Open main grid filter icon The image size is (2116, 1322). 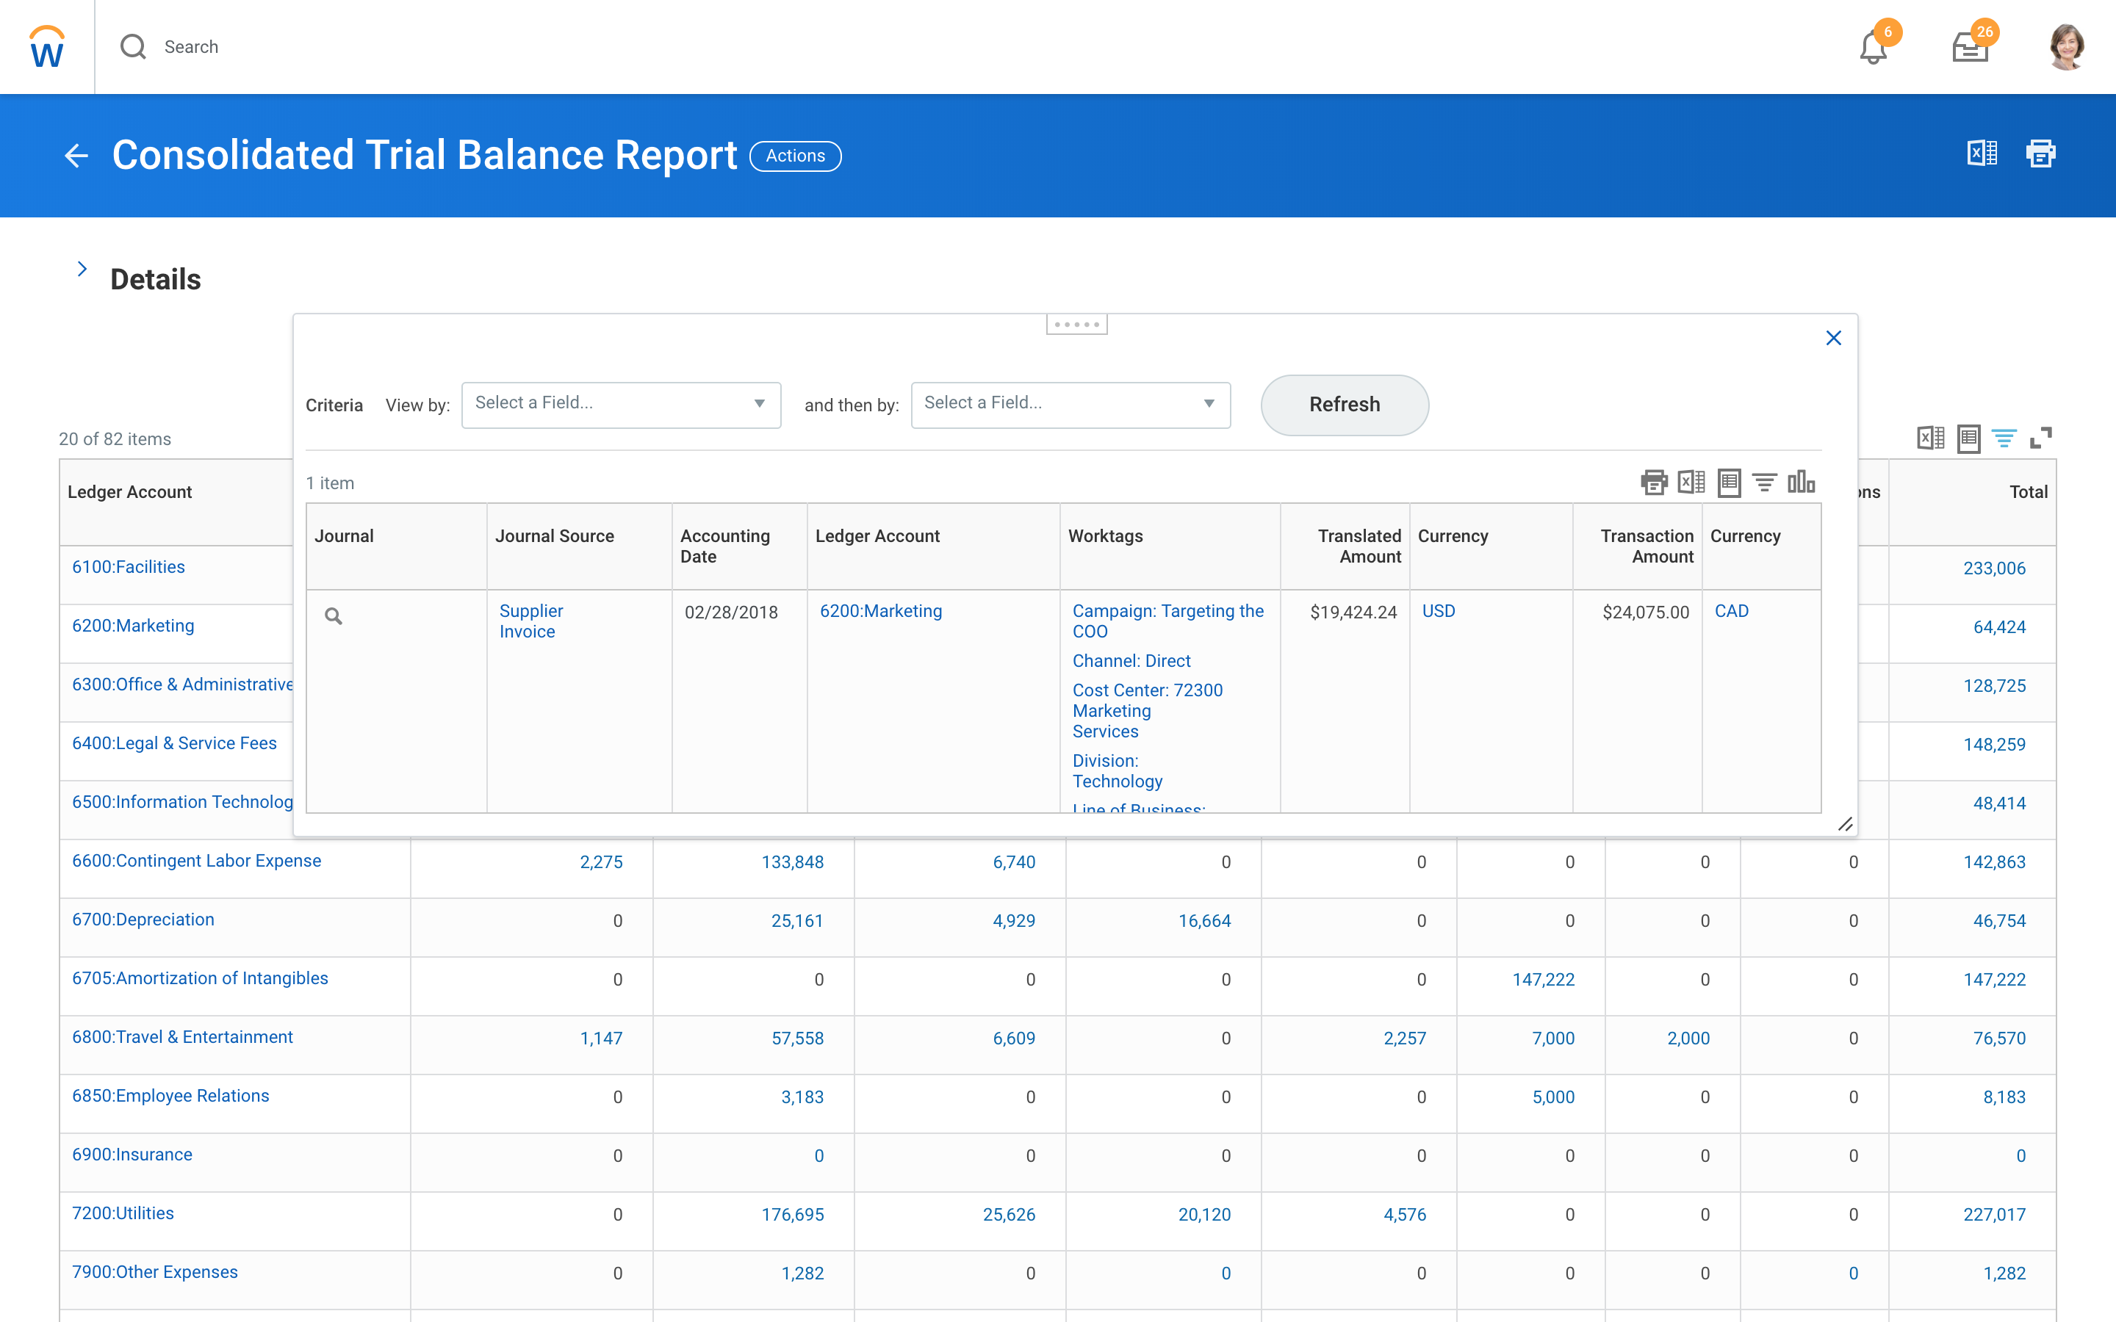(x=2004, y=438)
